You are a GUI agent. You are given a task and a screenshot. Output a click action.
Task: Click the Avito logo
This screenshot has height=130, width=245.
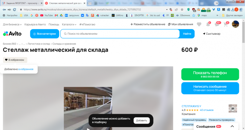click(12, 34)
